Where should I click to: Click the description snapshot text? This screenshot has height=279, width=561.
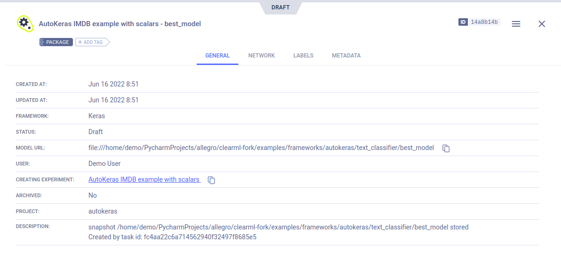coord(278,227)
